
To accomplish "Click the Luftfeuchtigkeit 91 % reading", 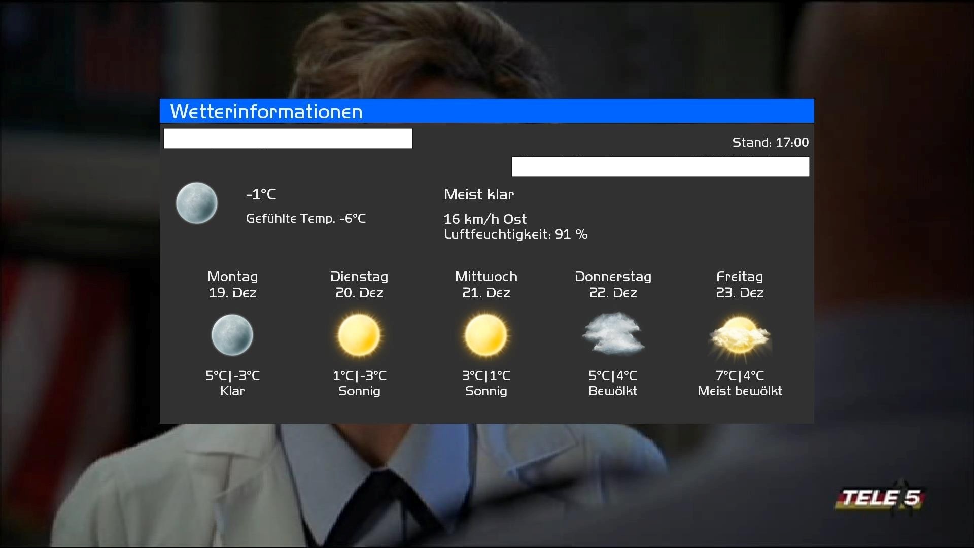I will tap(515, 234).
